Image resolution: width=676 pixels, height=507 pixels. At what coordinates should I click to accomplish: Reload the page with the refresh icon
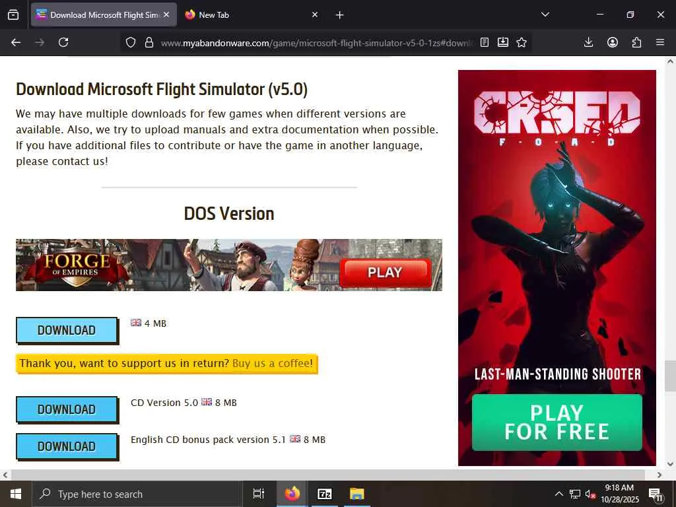coord(63,42)
